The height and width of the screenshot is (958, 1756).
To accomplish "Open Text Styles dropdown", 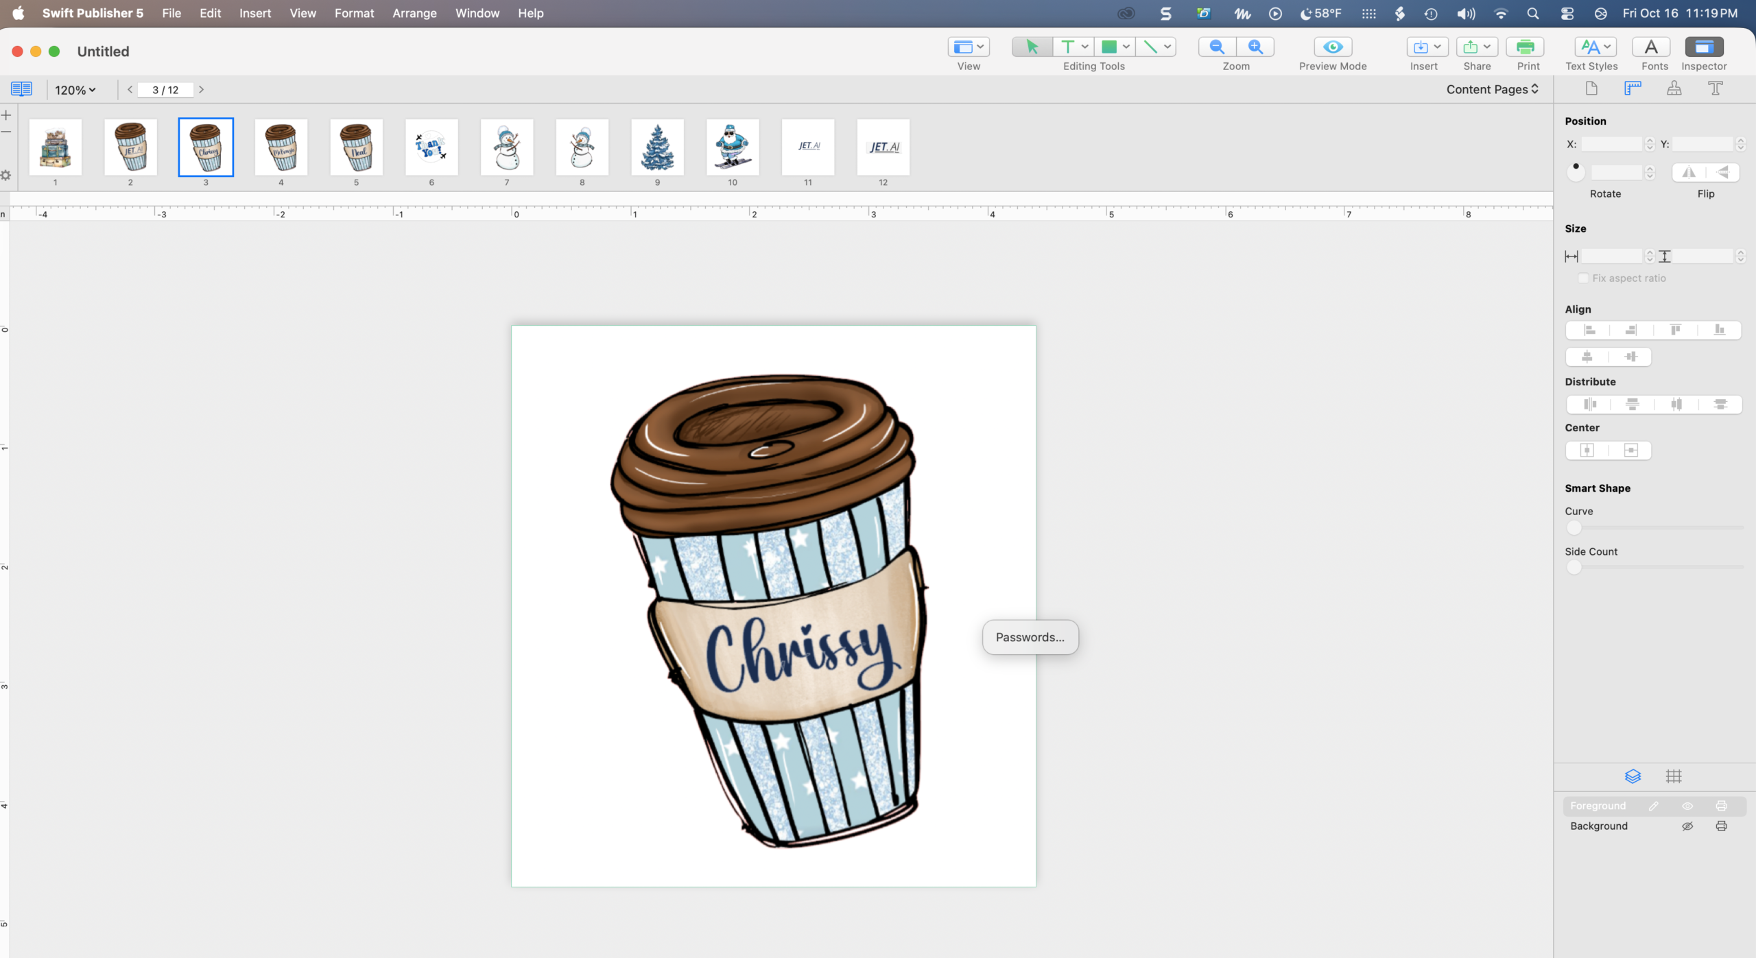I will (1594, 47).
